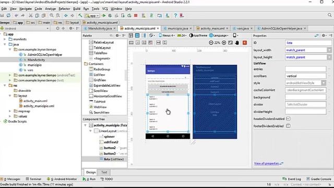
Task: Open the API 24 version dropdown
Action: pos(182,36)
